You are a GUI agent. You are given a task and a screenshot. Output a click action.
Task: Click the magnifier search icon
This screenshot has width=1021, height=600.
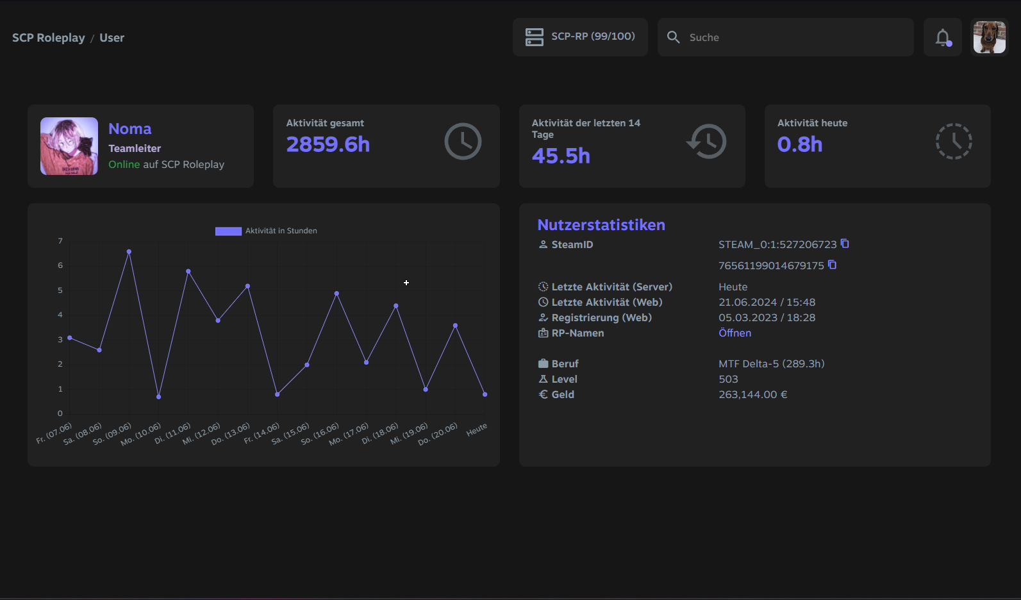point(673,37)
